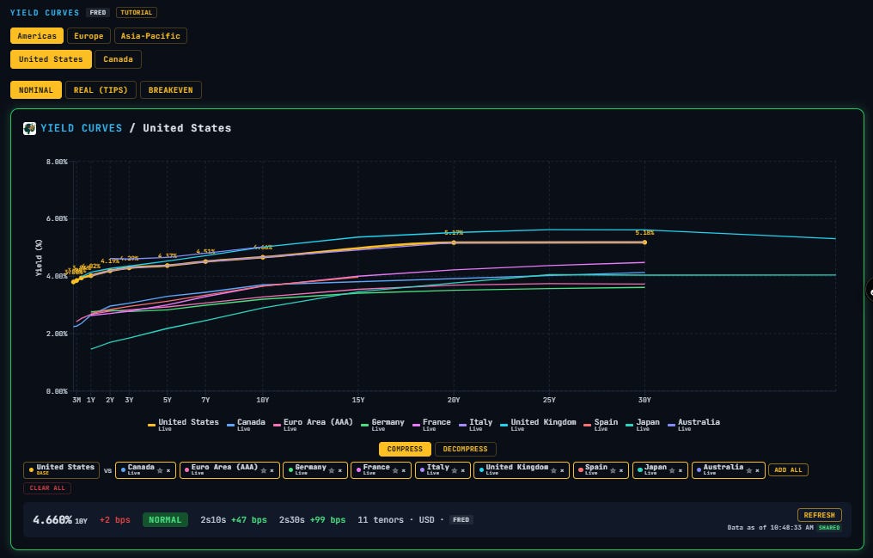873x558 pixels.
Task: Open the TUTORIAL button
Action: 137,12
